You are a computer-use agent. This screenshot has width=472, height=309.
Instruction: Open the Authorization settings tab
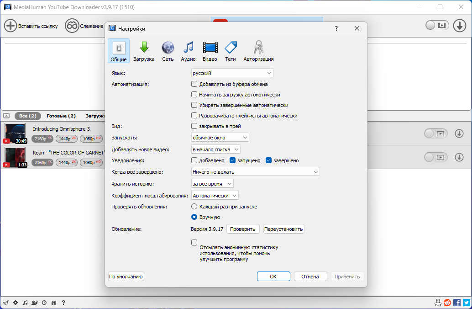(258, 51)
